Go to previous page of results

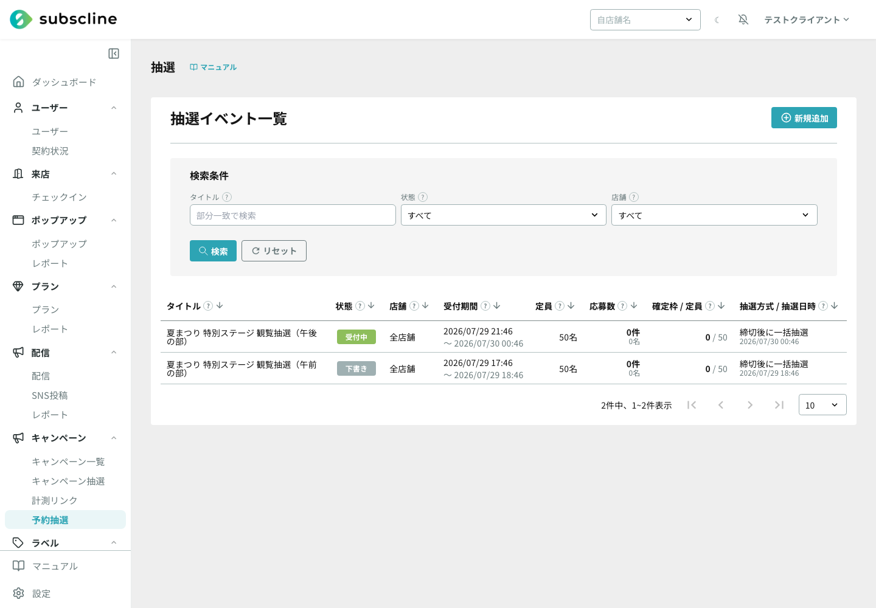[x=721, y=405]
